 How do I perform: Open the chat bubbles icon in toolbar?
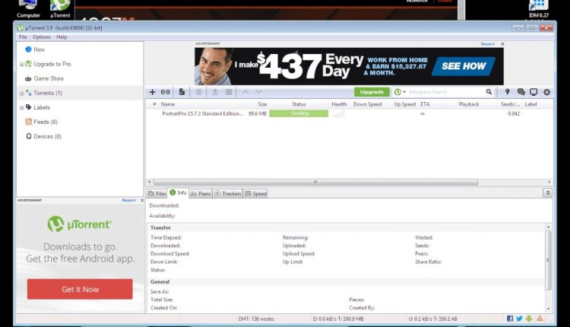pyautogui.click(x=521, y=92)
